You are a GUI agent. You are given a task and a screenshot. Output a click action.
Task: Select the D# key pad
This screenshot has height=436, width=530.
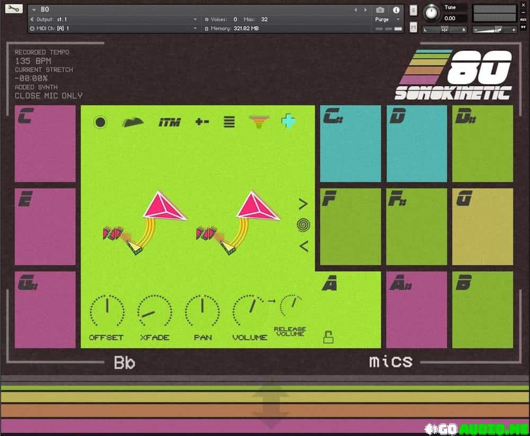483,143
